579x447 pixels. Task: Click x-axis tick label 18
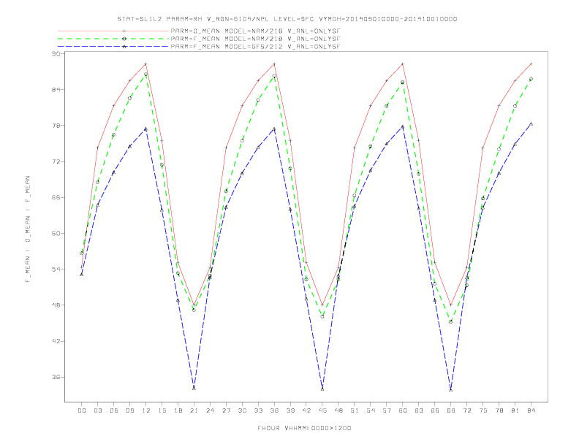pyautogui.click(x=178, y=410)
